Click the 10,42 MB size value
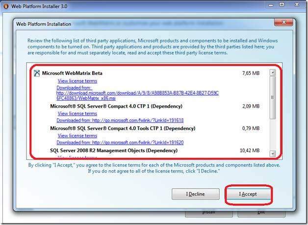Screen dimensions: 308x225 click(x=250, y=151)
